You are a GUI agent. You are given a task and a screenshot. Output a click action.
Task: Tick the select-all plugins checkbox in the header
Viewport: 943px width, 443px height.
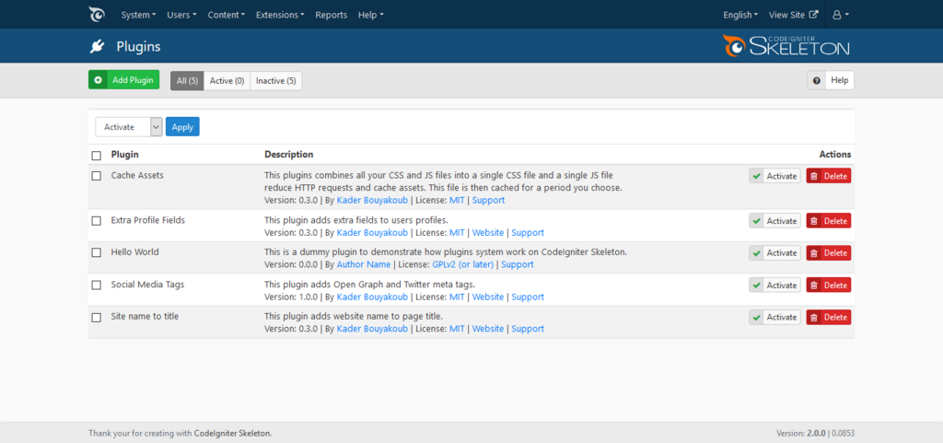point(96,156)
